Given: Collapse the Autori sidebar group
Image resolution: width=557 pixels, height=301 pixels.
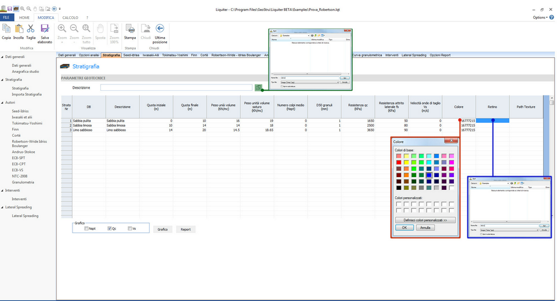Looking at the screenshot, I should pos(2,102).
